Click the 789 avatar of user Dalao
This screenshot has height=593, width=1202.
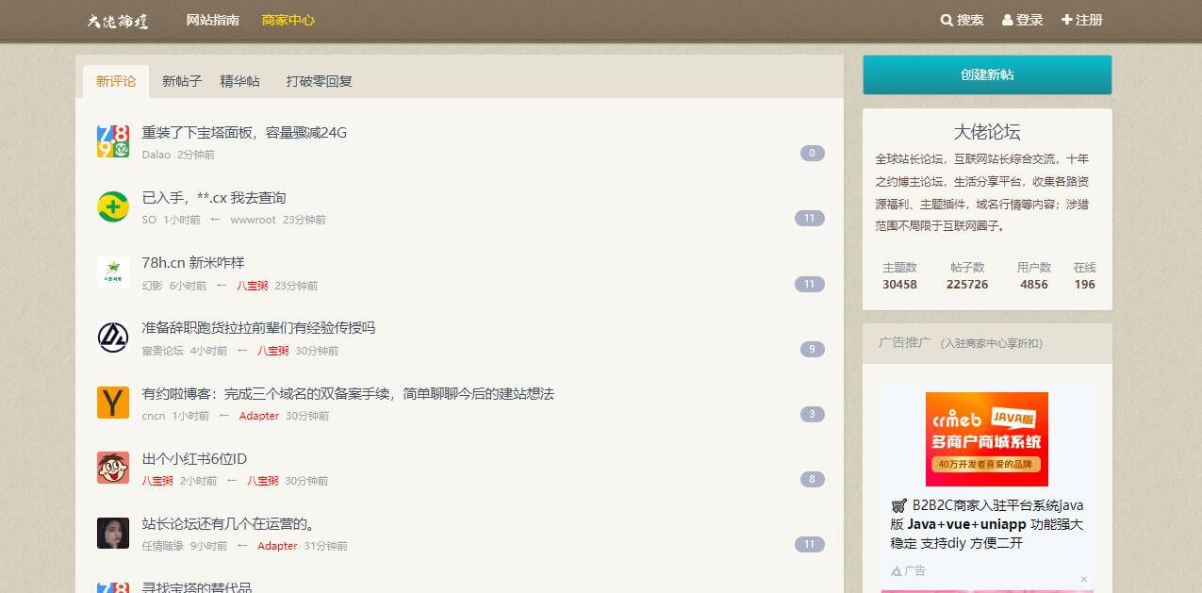click(113, 141)
